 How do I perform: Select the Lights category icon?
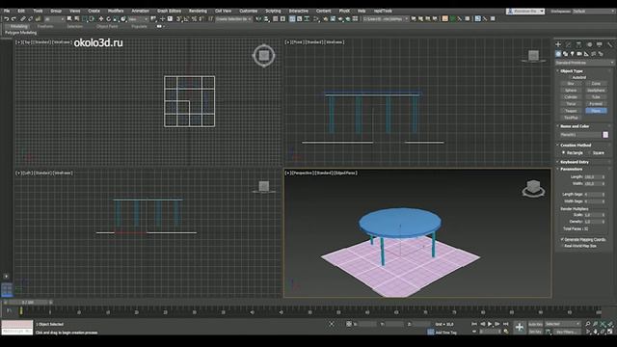coord(573,54)
